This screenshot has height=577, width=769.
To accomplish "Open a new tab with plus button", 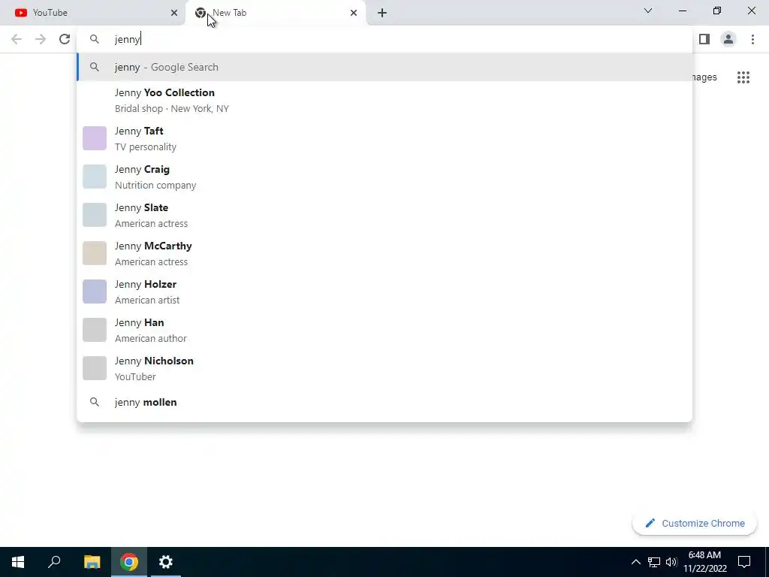I will 382,13.
